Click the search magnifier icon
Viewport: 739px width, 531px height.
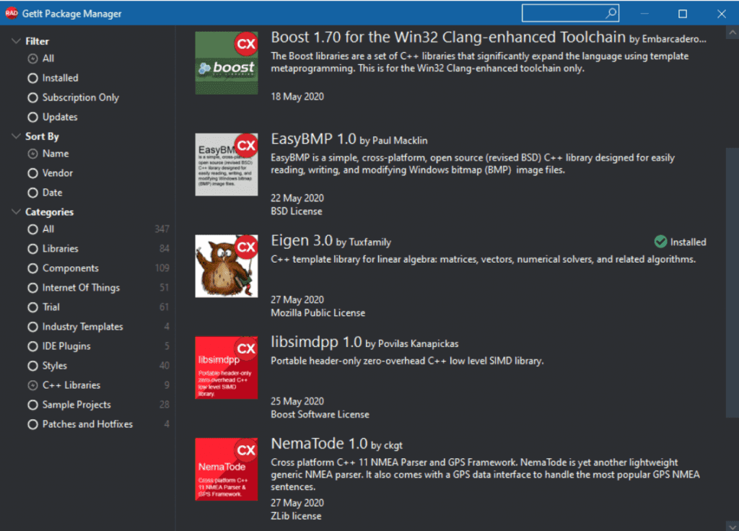click(611, 13)
